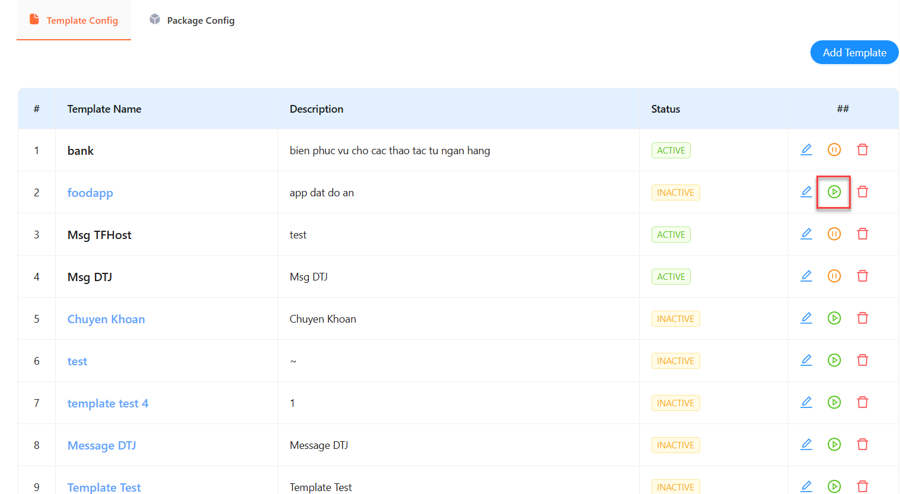
Task: Delete the template test 4 entry
Action: coord(863,402)
